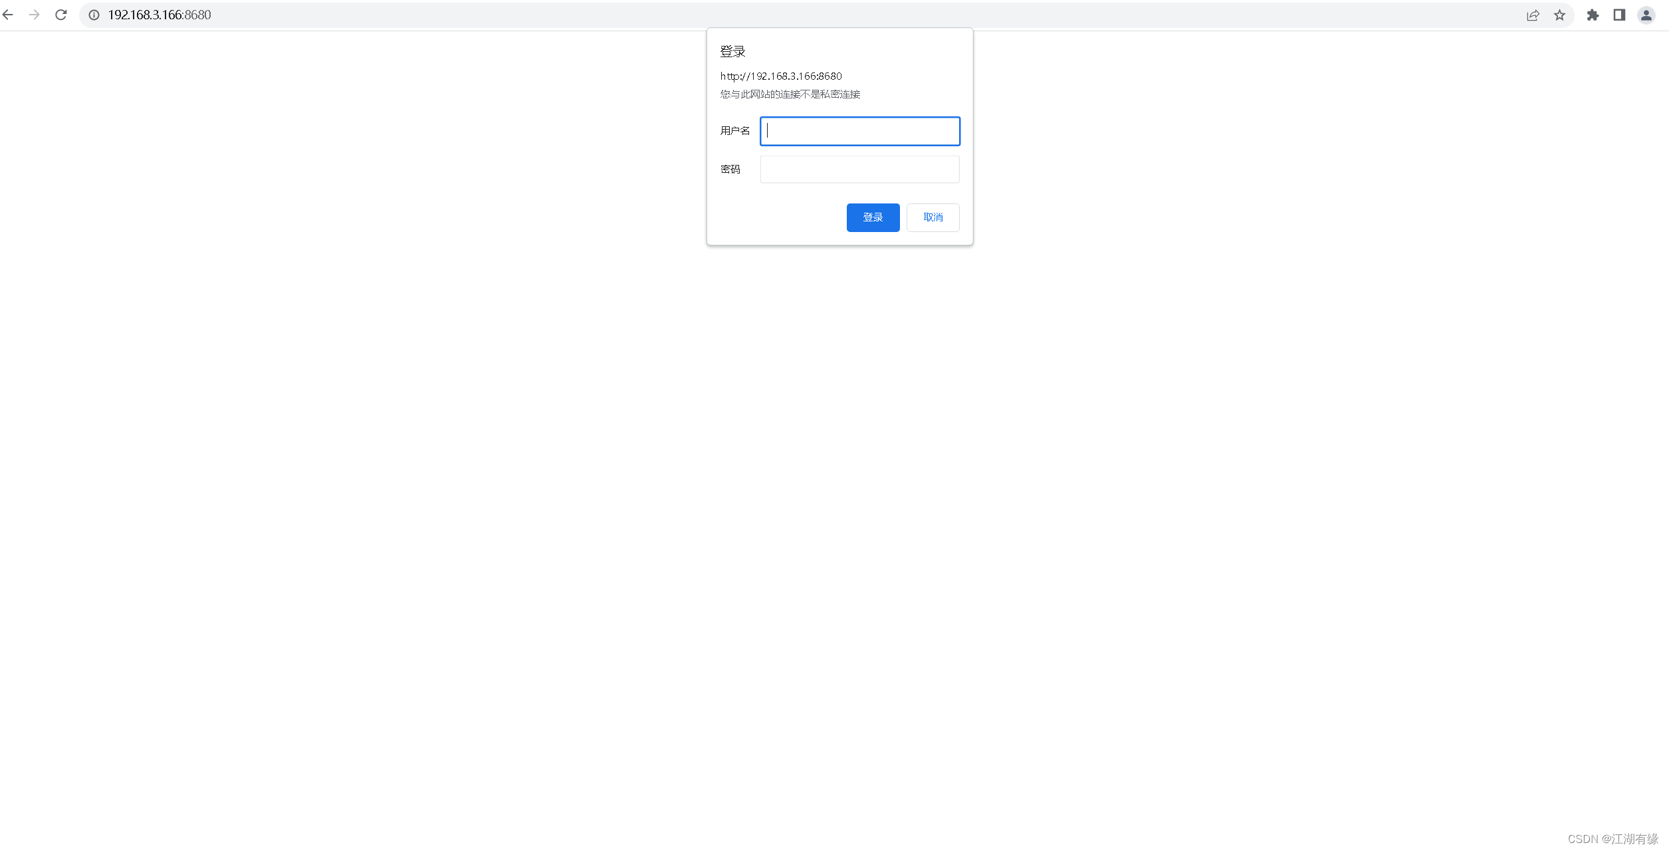Viewport: 1669px width, 851px height.
Task: Click the share page icon
Action: click(1533, 15)
